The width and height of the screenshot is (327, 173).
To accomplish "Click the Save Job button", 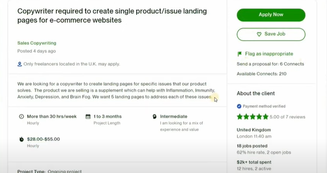I will 271,34.
